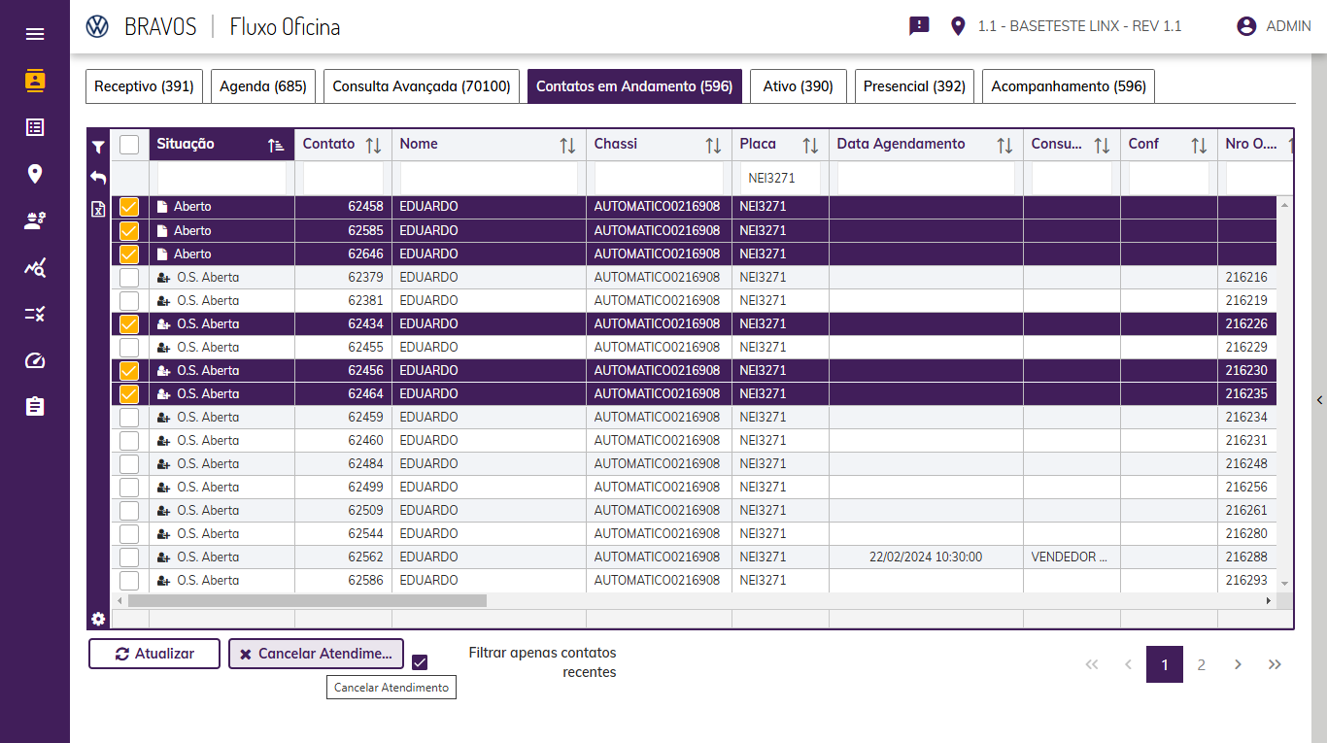Sort by the Situação column sort icon
Screen dimensions: 1327x743
point(276,146)
